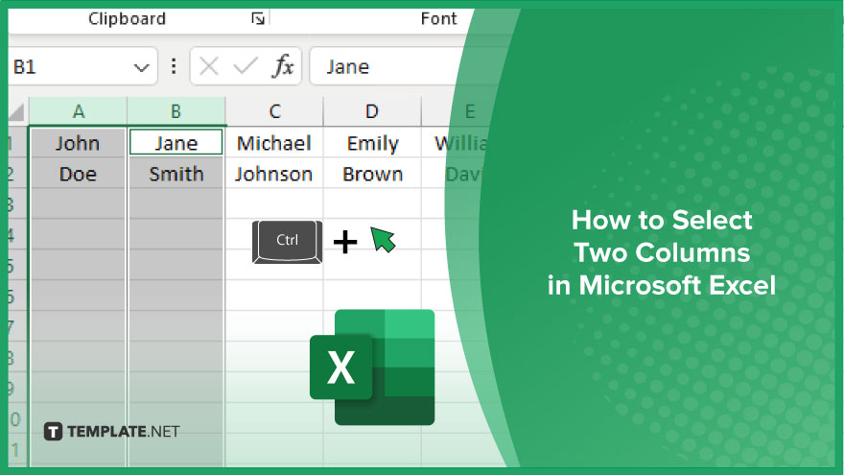Click cell containing Johnson
This screenshot has height=475, width=844.
(x=274, y=174)
